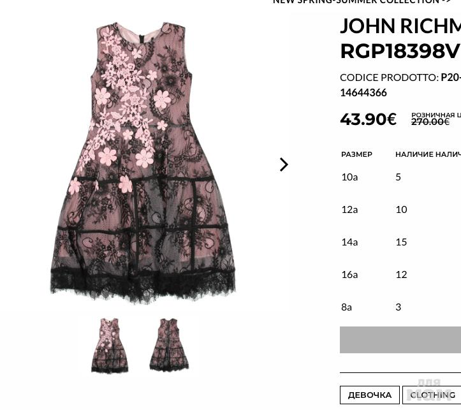Open the ДЕВОЧКА category tag
The width and height of the screenshot is (461, 410).
(370, 395)
